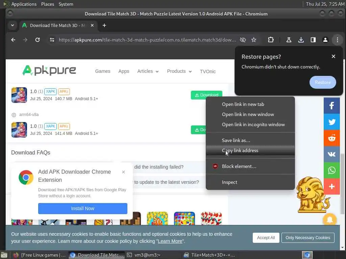This screenshot has height=259, width=346.
Task: Close the Download Tile Match 3D tab
Action: click(x=92, y=25)
